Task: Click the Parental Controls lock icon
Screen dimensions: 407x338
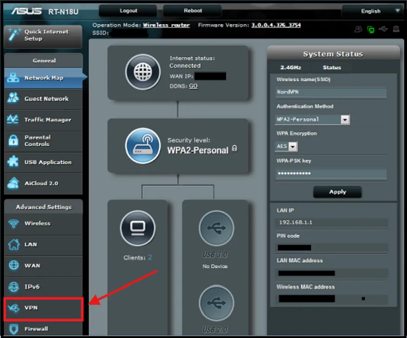Action: point(13,140)
